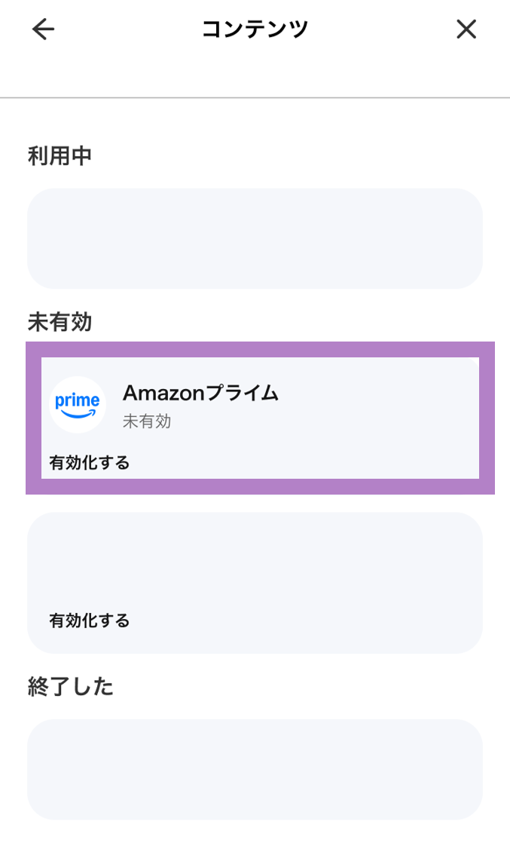Select the empty card under 終了した
Screen dimensions: 510x864
(x=255, y=769)
